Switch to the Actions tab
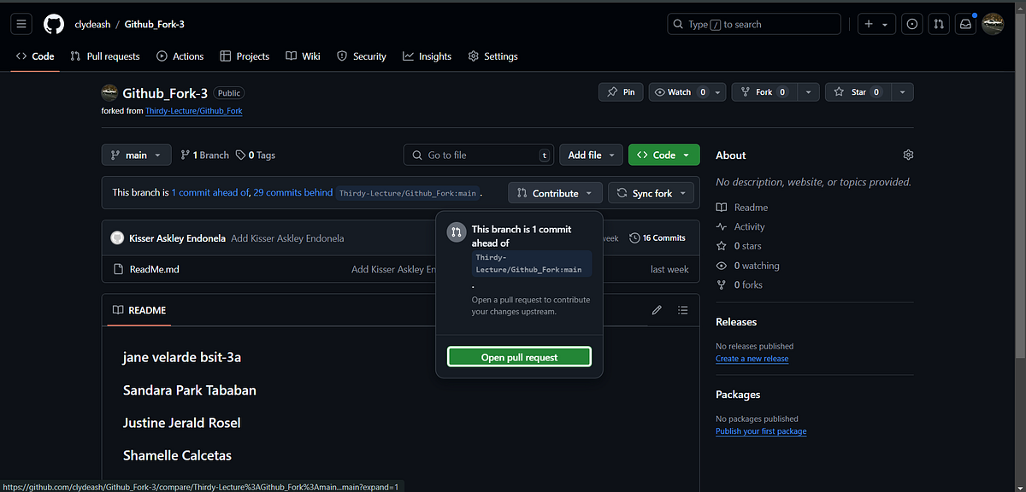1026x492 pixels. [180, 56]
